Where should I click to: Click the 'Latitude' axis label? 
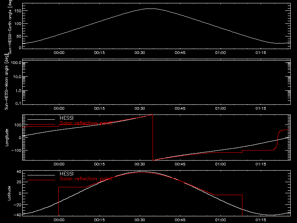pyautogui.click(x=9, y=193)
